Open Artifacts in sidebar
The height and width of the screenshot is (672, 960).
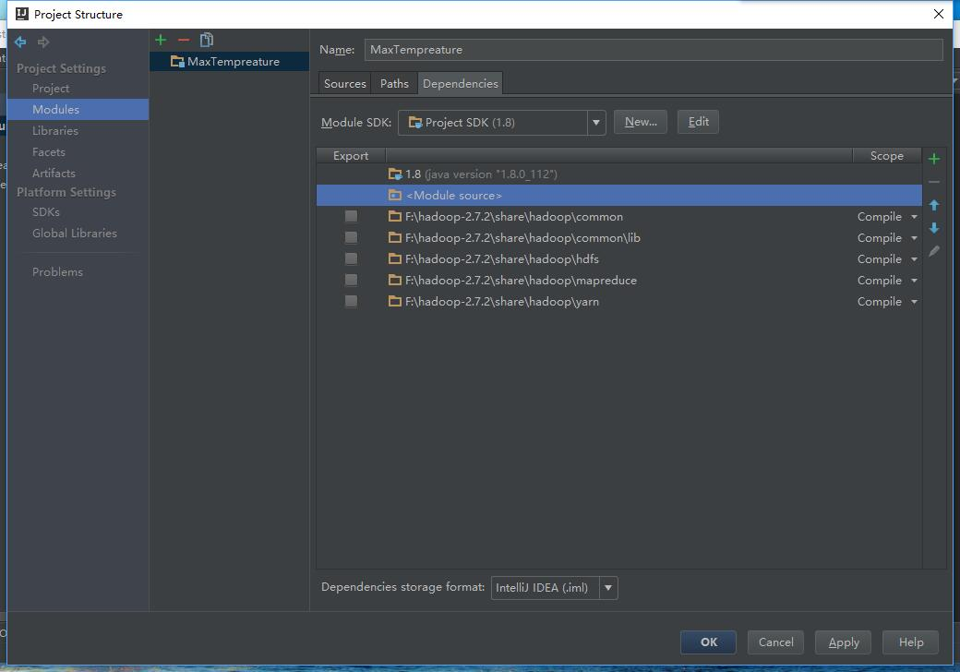[54, 174]
